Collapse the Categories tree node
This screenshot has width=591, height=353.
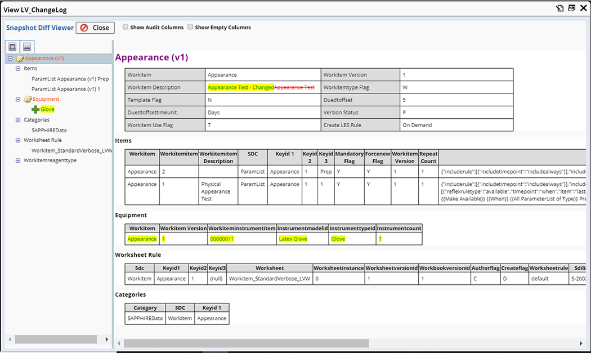pyautogui.click(x=17, y=120)
